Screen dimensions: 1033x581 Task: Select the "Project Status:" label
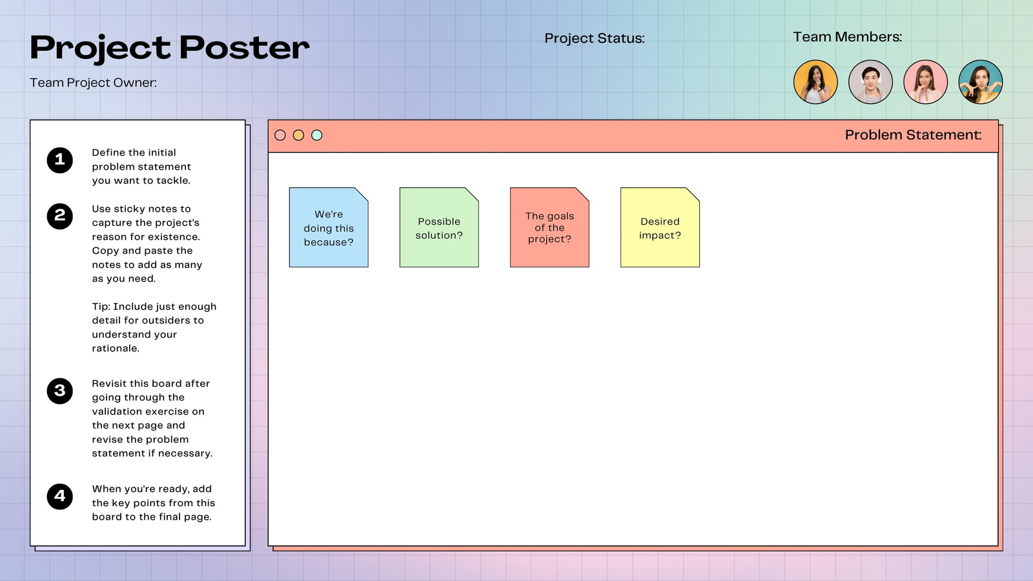pos(595,38)
